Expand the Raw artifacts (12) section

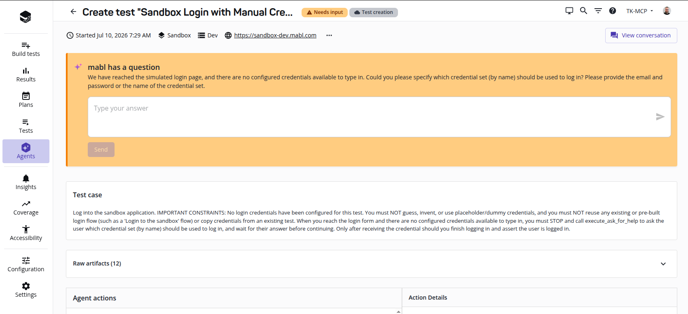pos(371,264)
